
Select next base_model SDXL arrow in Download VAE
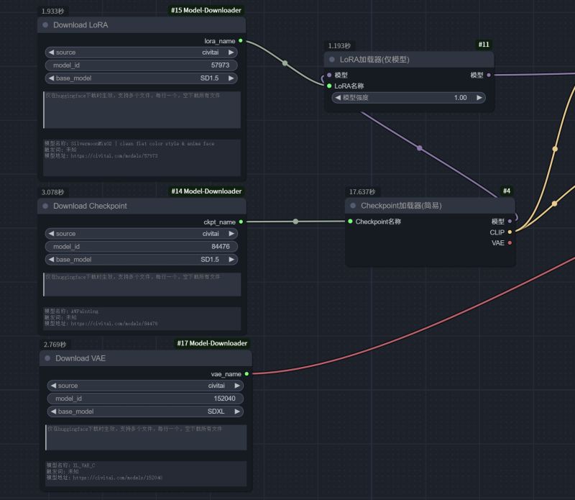[x=237, y=412]
